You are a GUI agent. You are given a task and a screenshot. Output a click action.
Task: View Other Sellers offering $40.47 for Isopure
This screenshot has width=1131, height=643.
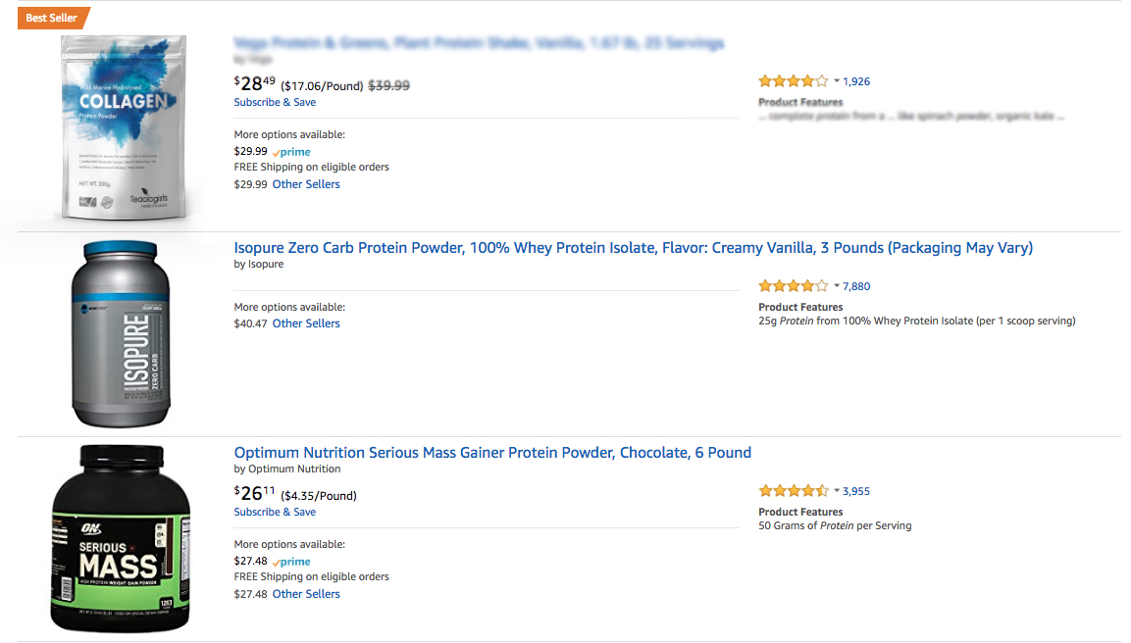(306, 323)
